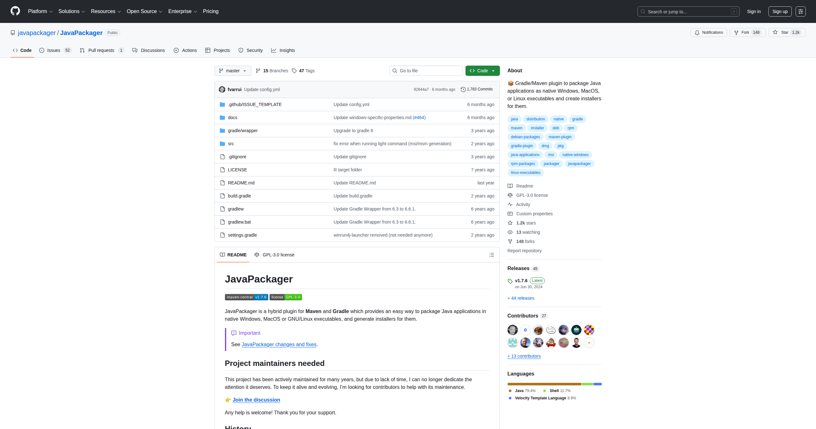Click the GitHub logo icon
This screenshot has height=429, width=816.
(15, 11)
